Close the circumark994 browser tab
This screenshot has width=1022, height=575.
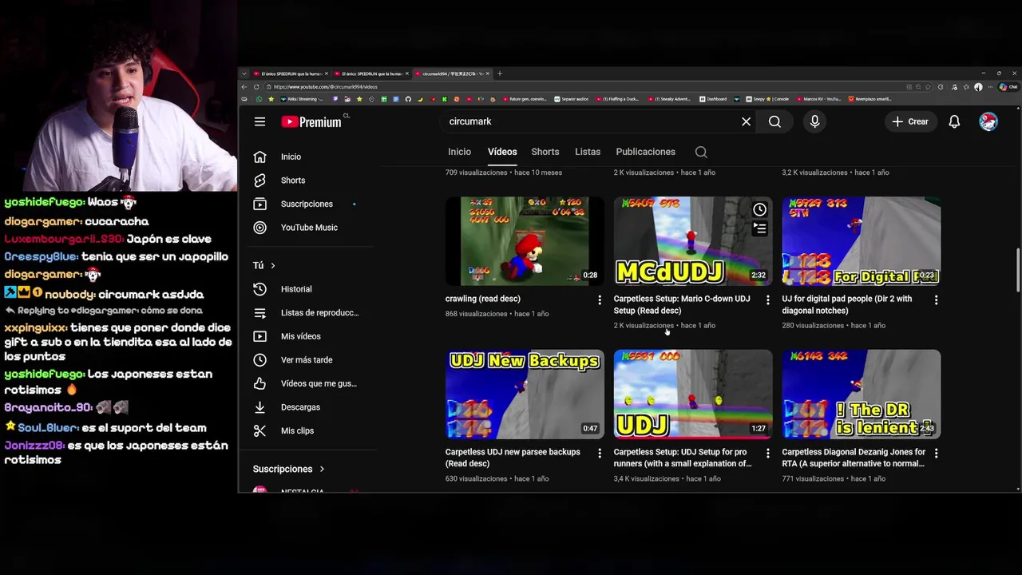[488, 73]
